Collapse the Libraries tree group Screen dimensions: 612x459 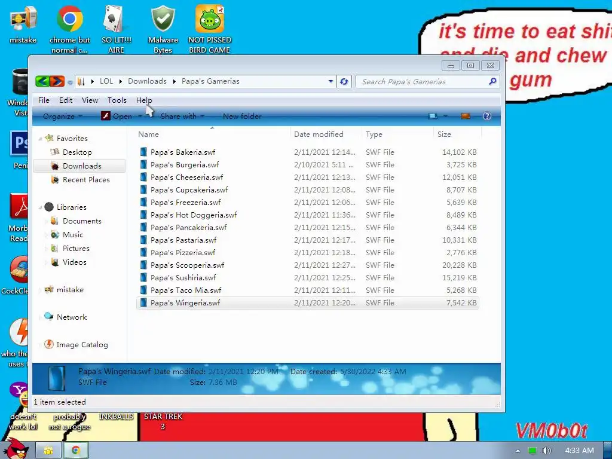[40, 207]
